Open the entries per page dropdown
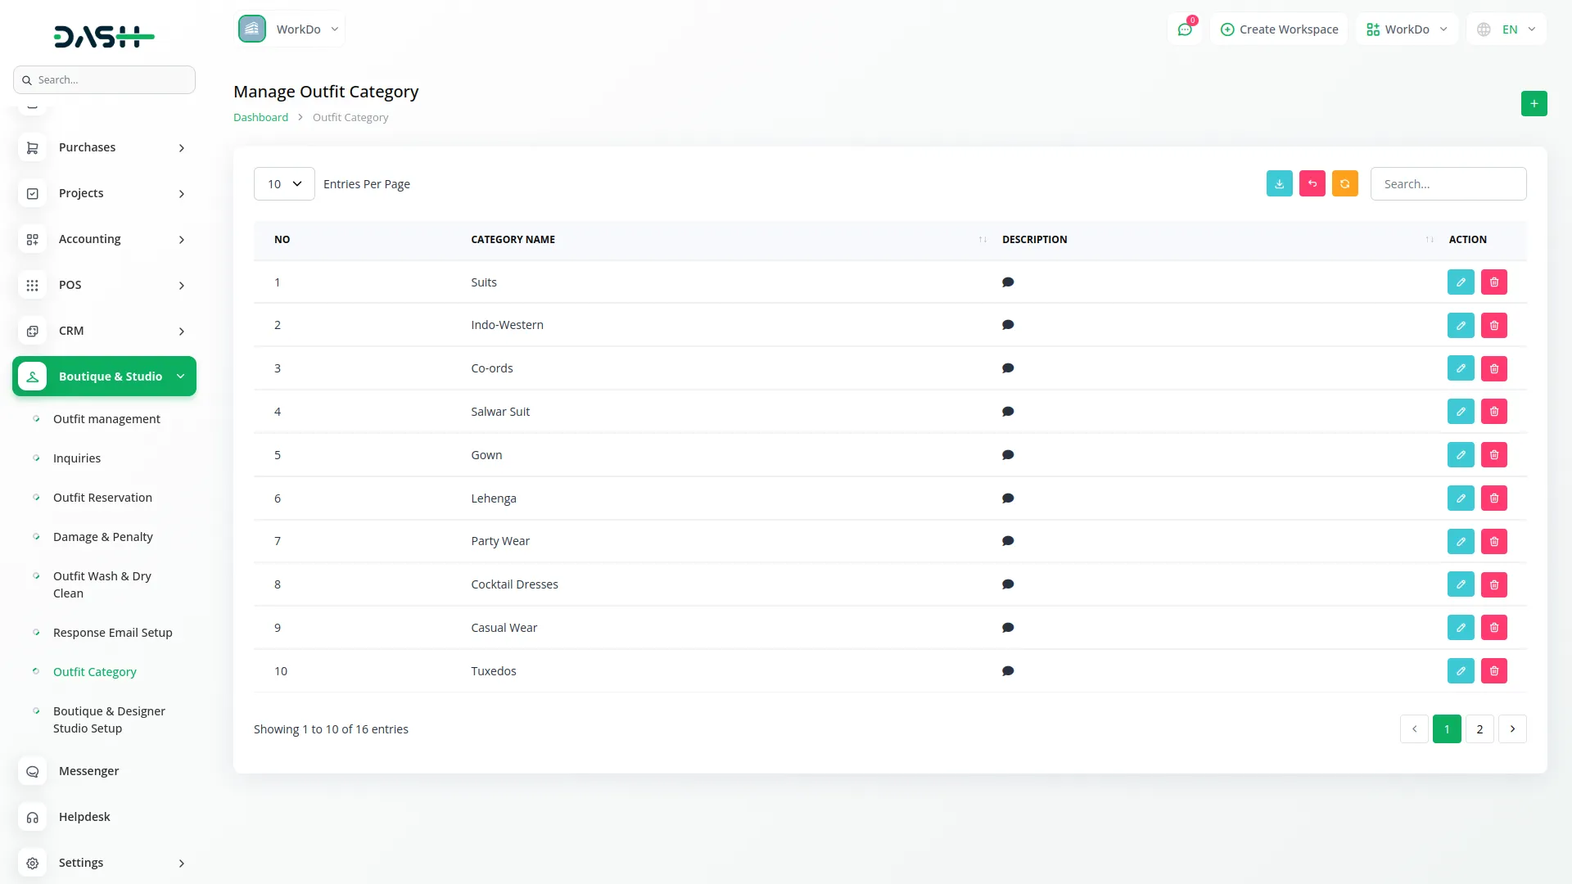Image resolution: width=1572 pixels, height=884 pixels. click(284, 184)
